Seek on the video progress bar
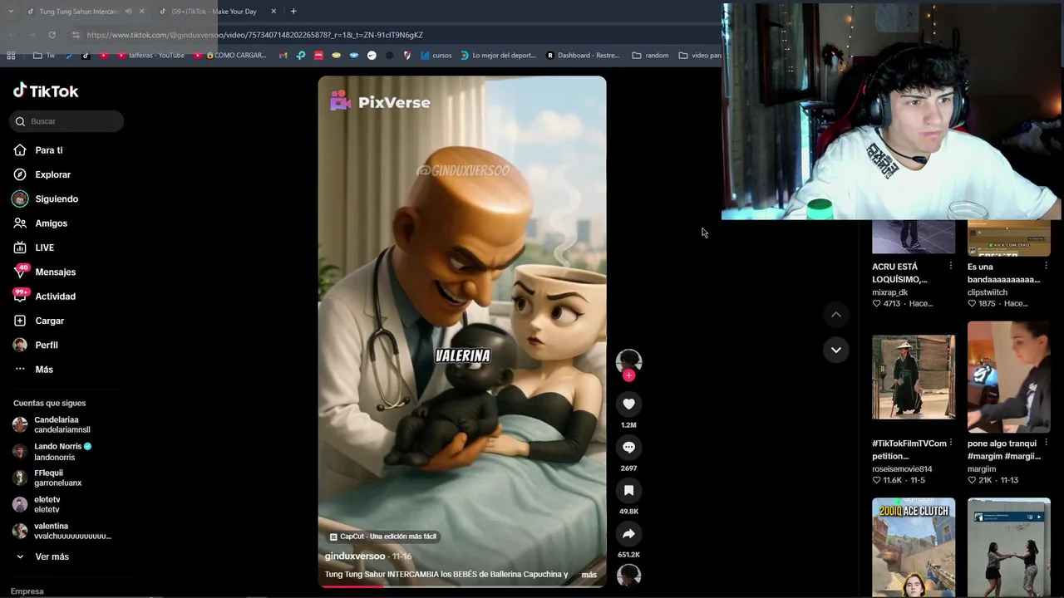The image size is (1064, 598). click(x=462, y=586)
